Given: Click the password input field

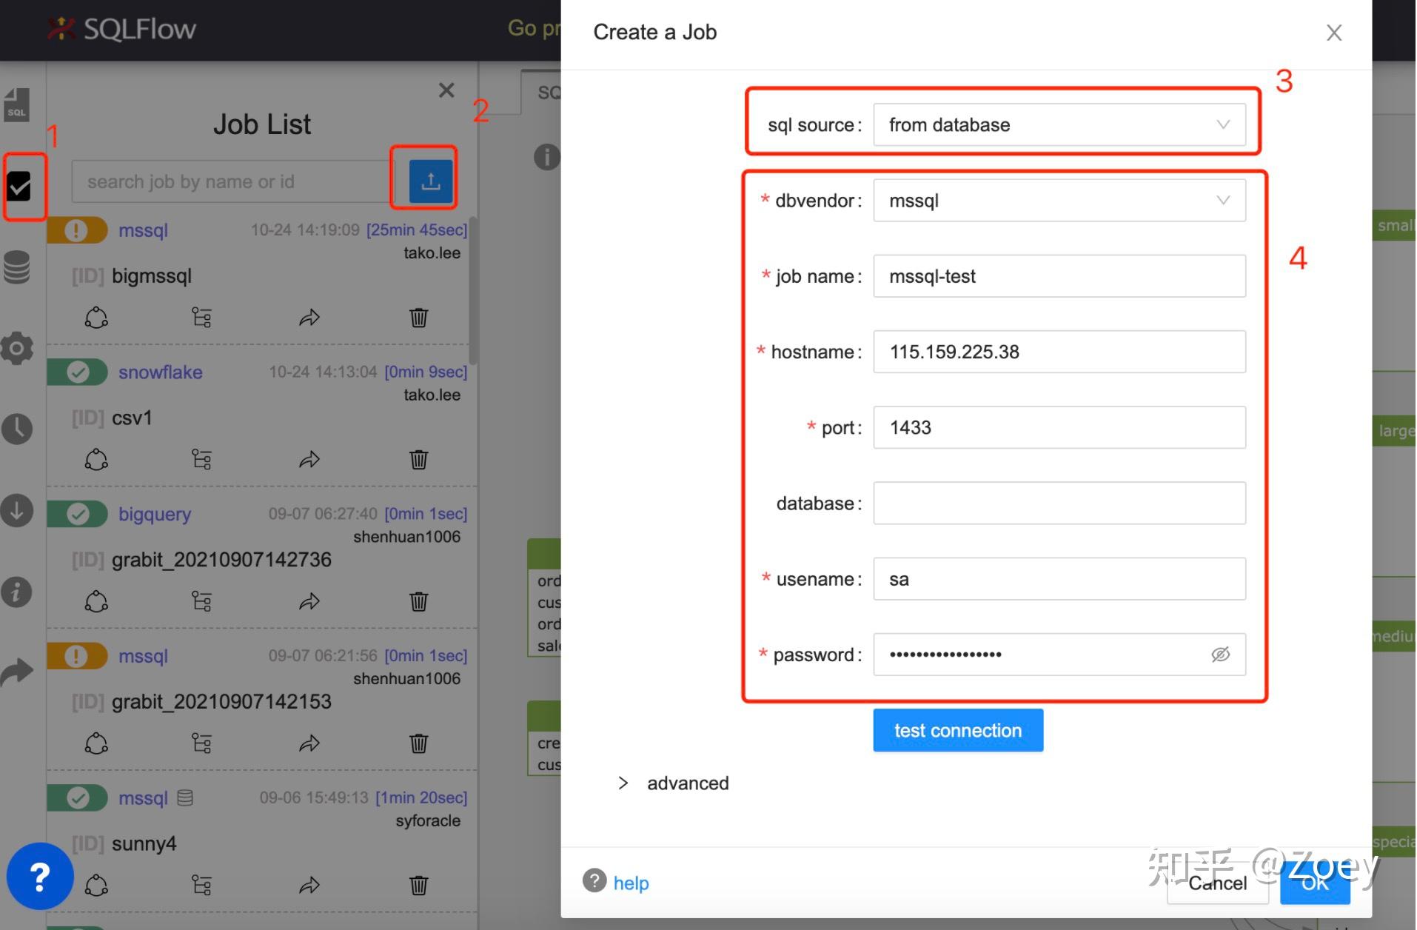Looking at the screenshot, I should point(1059,655).
